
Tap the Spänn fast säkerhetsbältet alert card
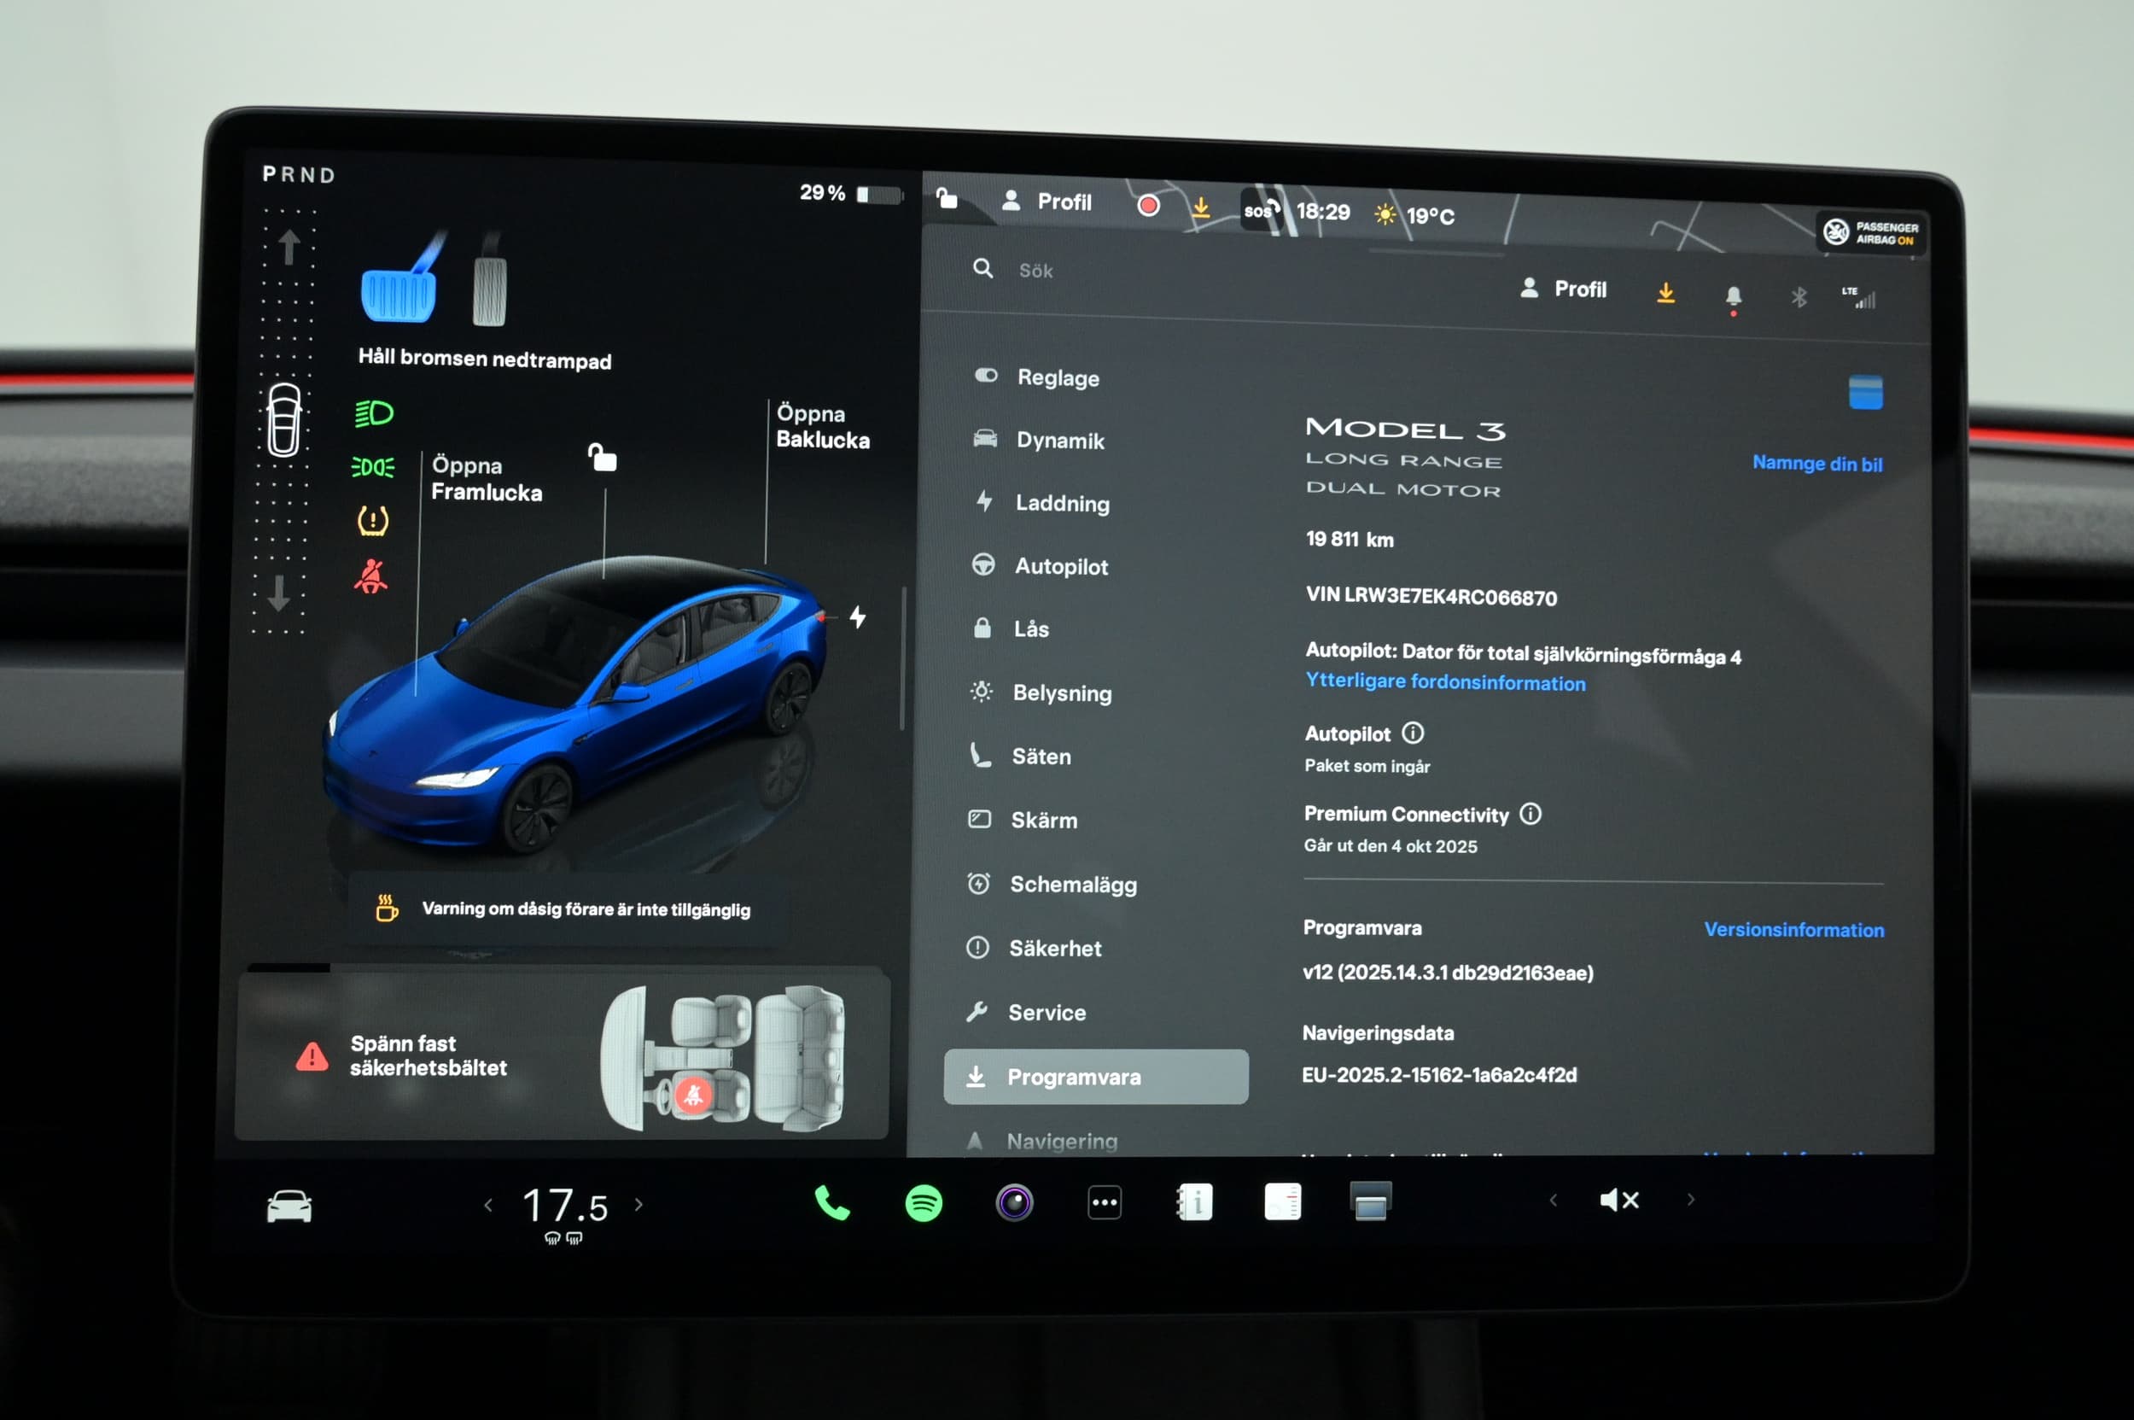click(562, 1057)
